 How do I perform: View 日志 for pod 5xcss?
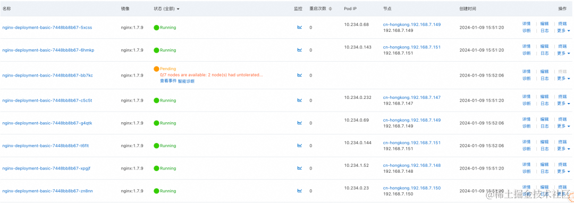pos(544,31)
